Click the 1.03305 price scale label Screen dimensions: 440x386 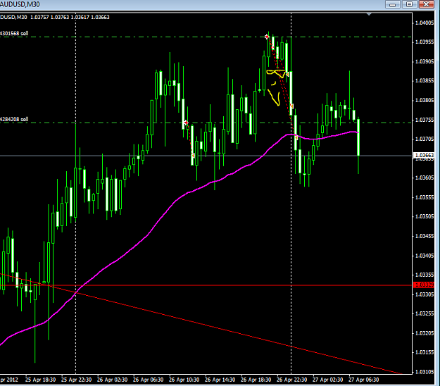(x=425, y=294)
